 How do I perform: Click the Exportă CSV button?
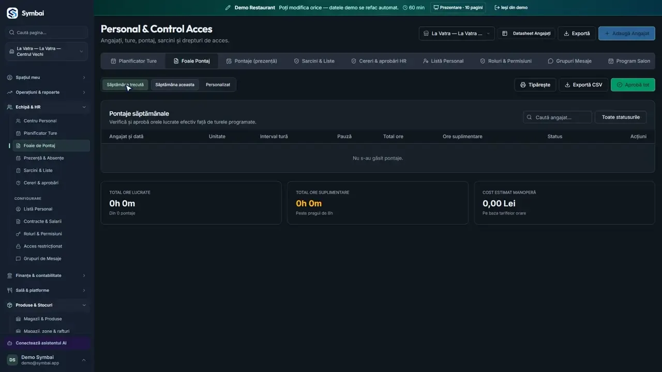point(583,85)
